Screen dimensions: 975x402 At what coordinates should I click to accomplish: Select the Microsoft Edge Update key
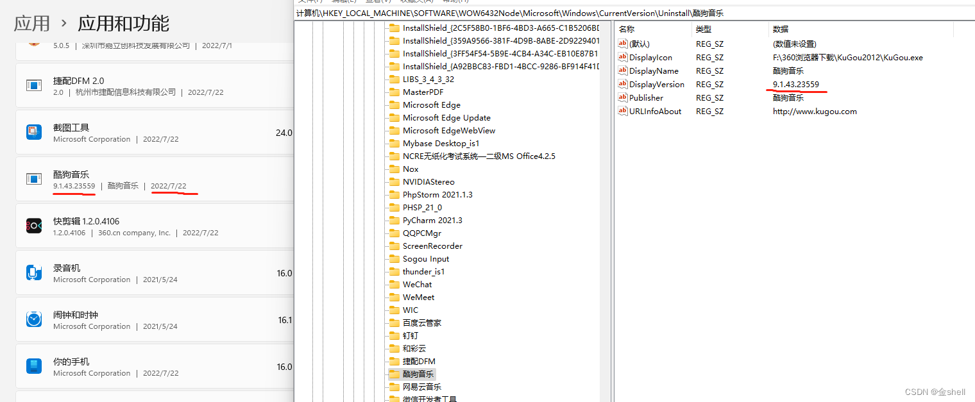[x=446, y=118]
